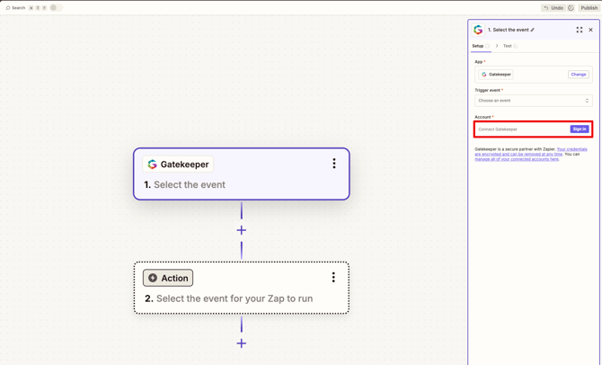The width and height of the screenshot is (602, 365).
Task: Open the Action step card
Action: click(242, 288)
